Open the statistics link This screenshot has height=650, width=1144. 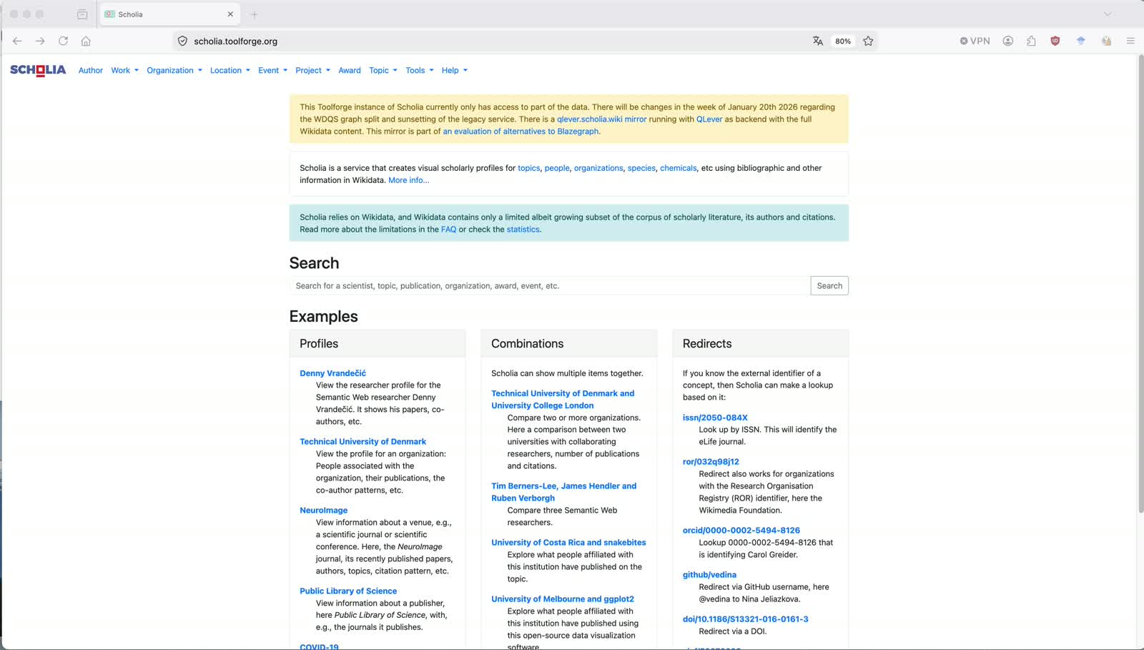523,230
